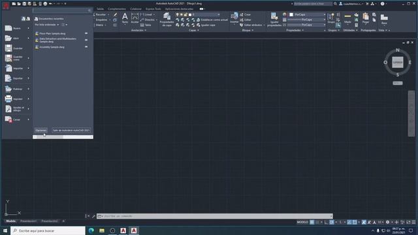Open recent file Assembly Sample.dwg
The width and height of the screenshot is (418, 235).
point(52,47)
